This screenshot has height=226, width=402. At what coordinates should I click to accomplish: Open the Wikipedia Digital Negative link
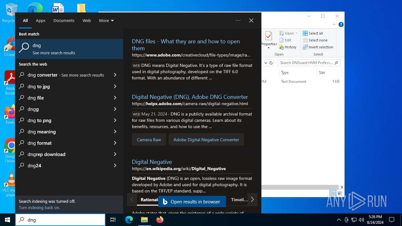[x=152, y=162]
